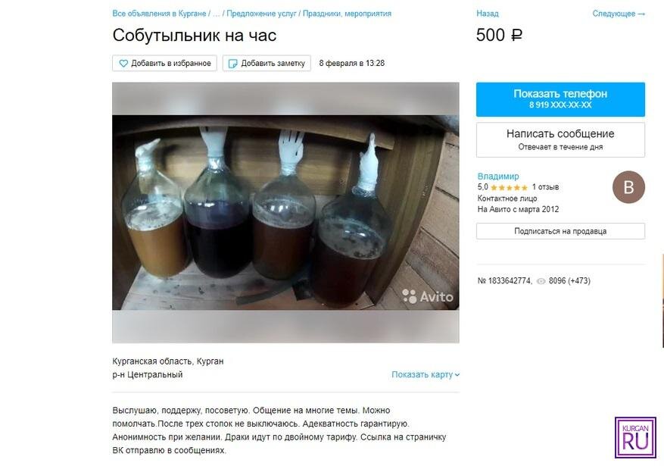Show the seller's phone number

(x=560, y=99)
